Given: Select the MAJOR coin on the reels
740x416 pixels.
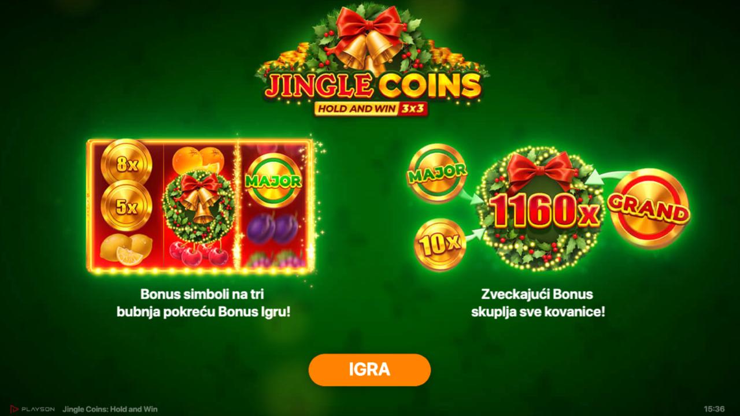Looking at the screenshot, I should [x=273, y=180].
